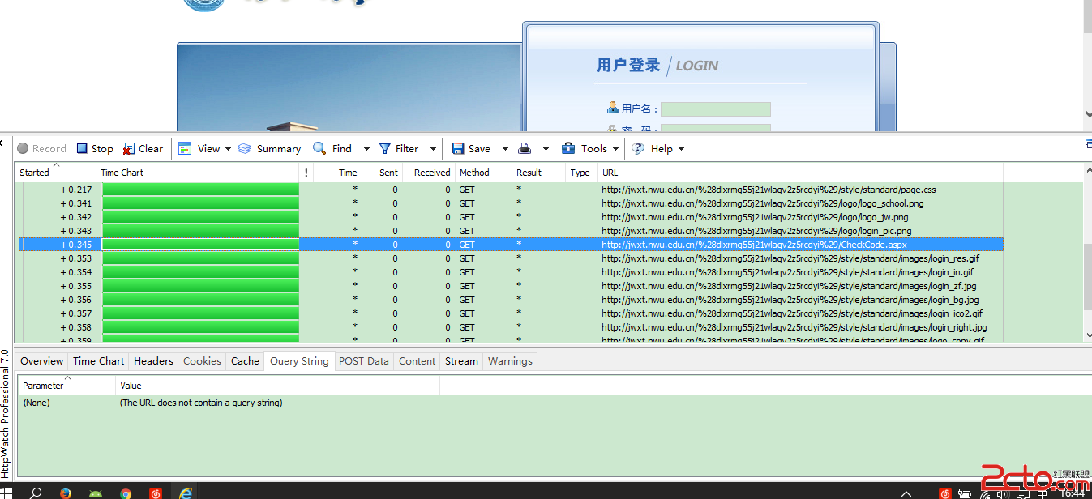The height and width of the screenshot is (499, 1092).
Task: Select the page.css request row
Action: [x=511, y=190]
